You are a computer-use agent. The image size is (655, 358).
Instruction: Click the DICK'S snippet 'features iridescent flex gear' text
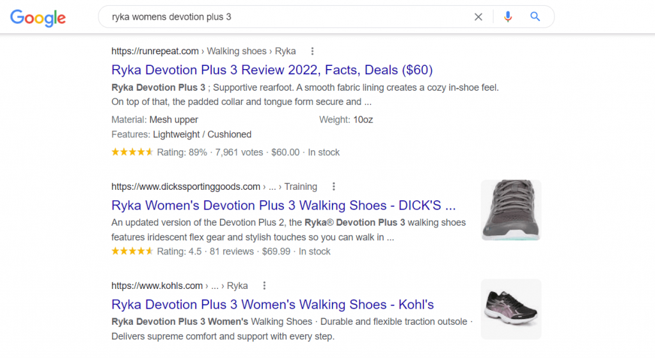coord(168,237)
